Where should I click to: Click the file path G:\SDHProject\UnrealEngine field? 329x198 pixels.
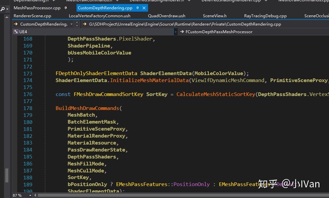pos(185,24)
